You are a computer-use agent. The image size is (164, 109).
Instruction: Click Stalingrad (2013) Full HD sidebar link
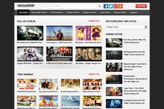134,53
